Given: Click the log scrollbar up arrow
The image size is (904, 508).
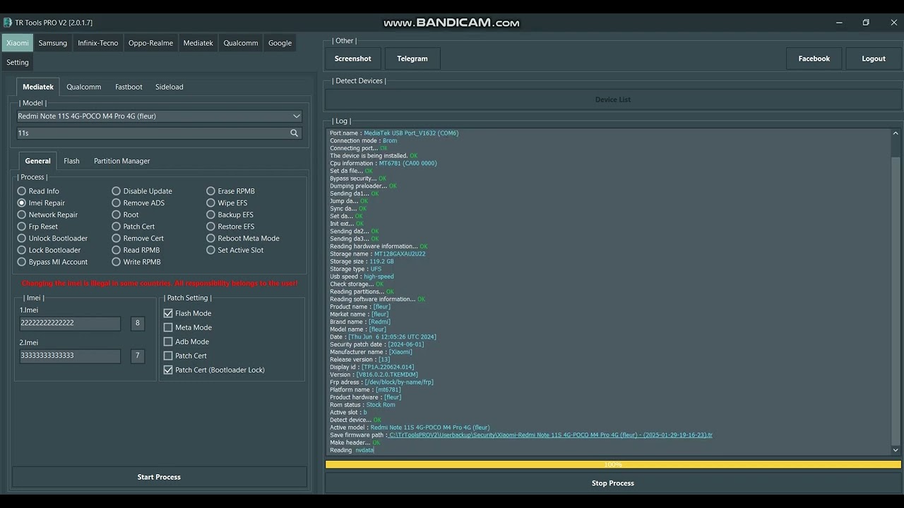Looking at the screenshot, I should (896, 133).
